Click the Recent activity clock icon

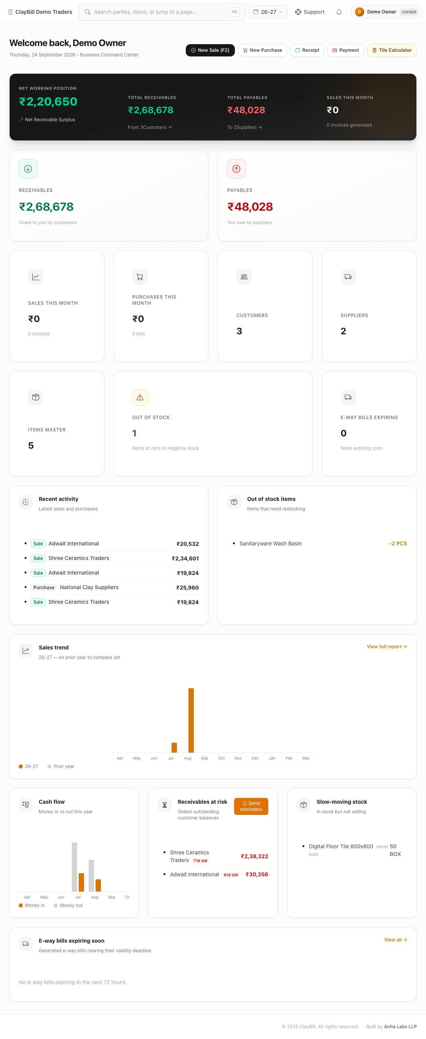click(26, 502)
